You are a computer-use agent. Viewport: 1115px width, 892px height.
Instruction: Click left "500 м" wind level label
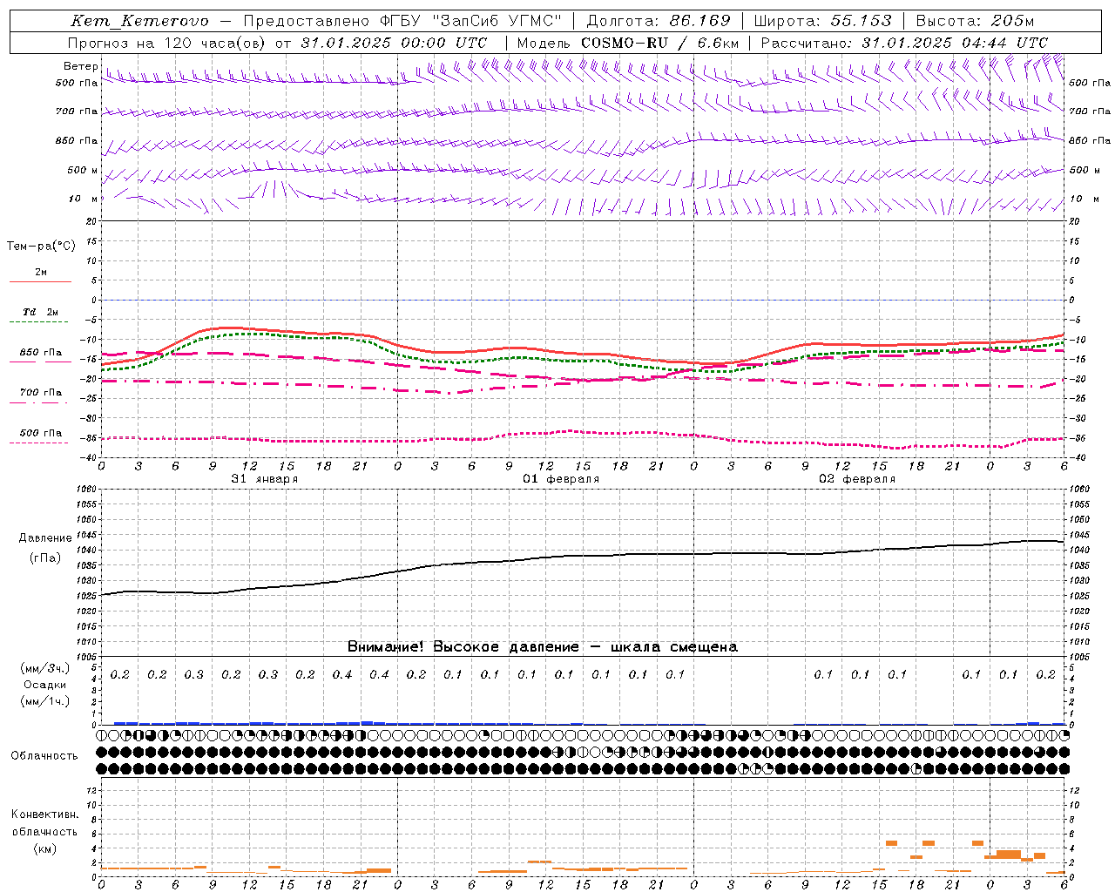(x=83, y=170)
